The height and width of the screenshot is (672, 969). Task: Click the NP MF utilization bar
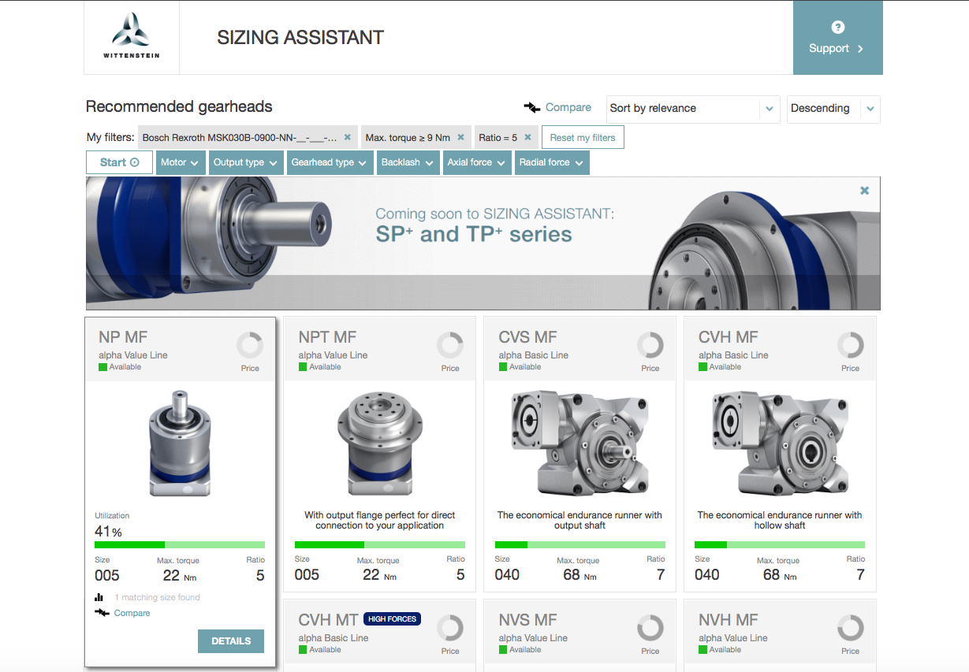[x=180, y=544]
